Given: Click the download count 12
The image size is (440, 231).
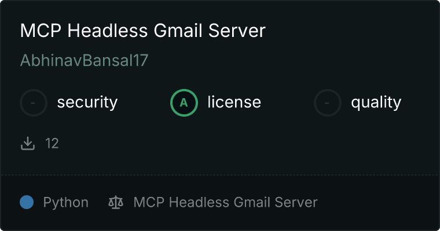Looking at the screenshot, I should click(x=52, y=143).
